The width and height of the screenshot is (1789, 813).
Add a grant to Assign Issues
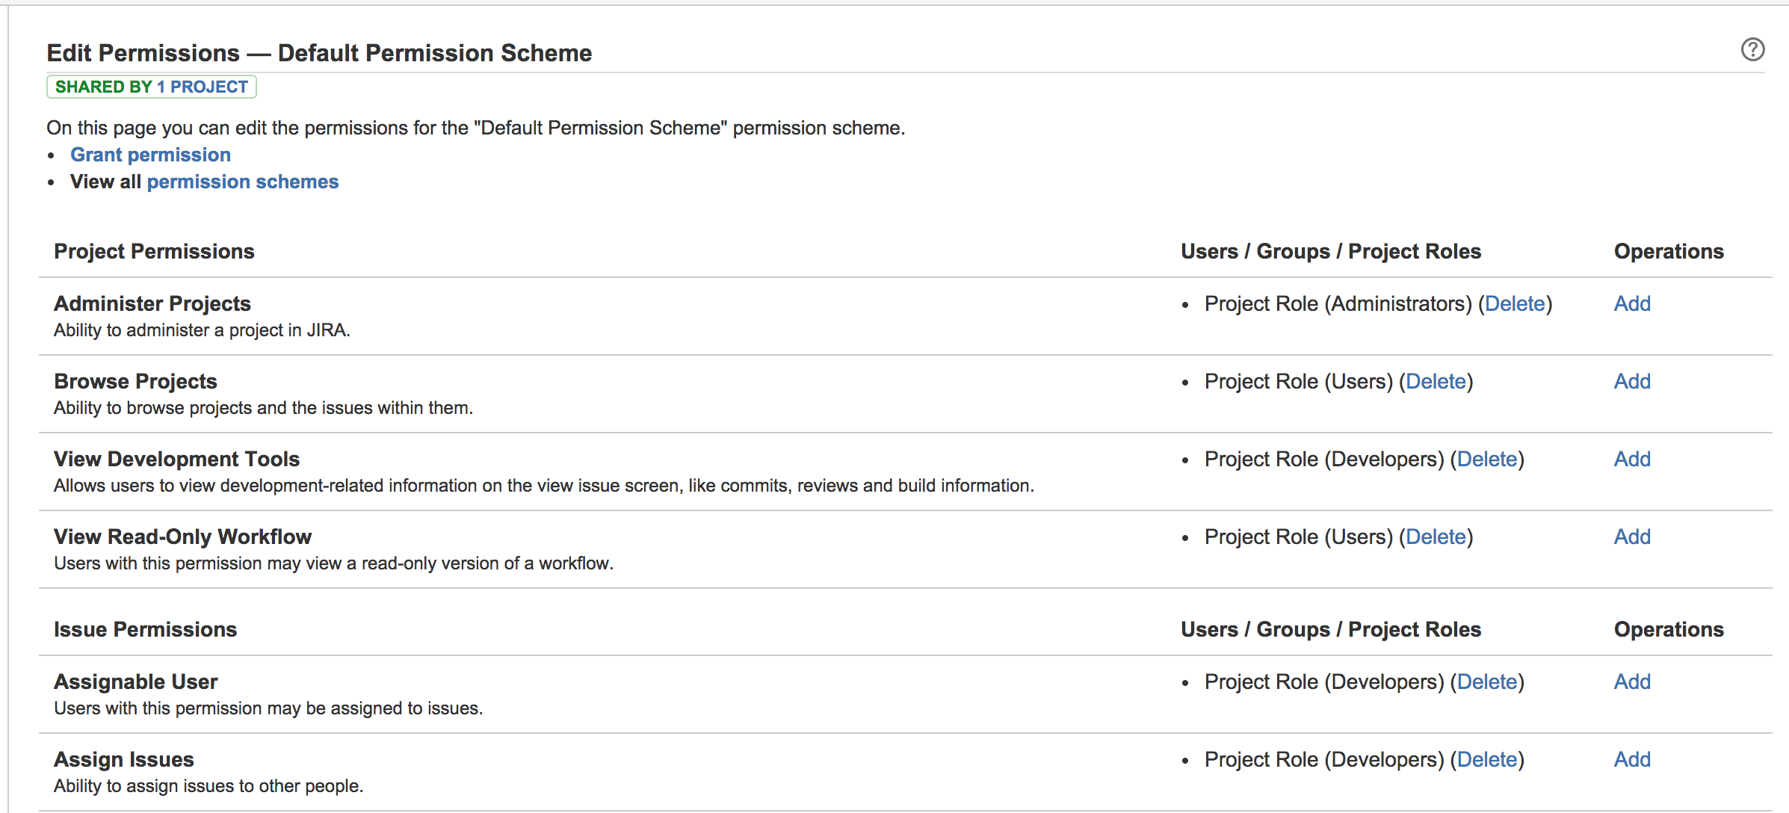[x=1632, y=759]
